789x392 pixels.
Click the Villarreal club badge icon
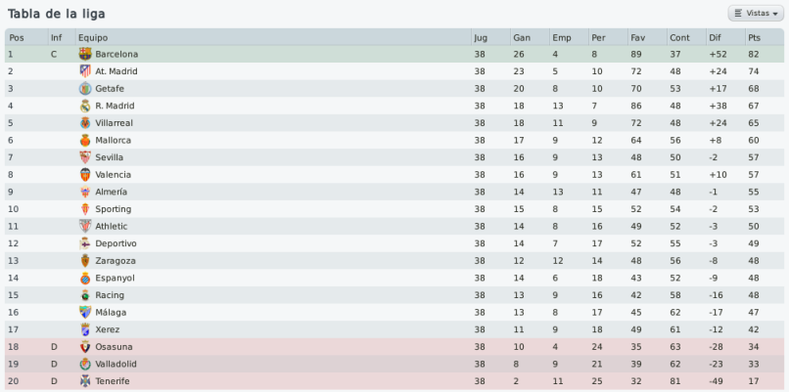pos(85,122)
